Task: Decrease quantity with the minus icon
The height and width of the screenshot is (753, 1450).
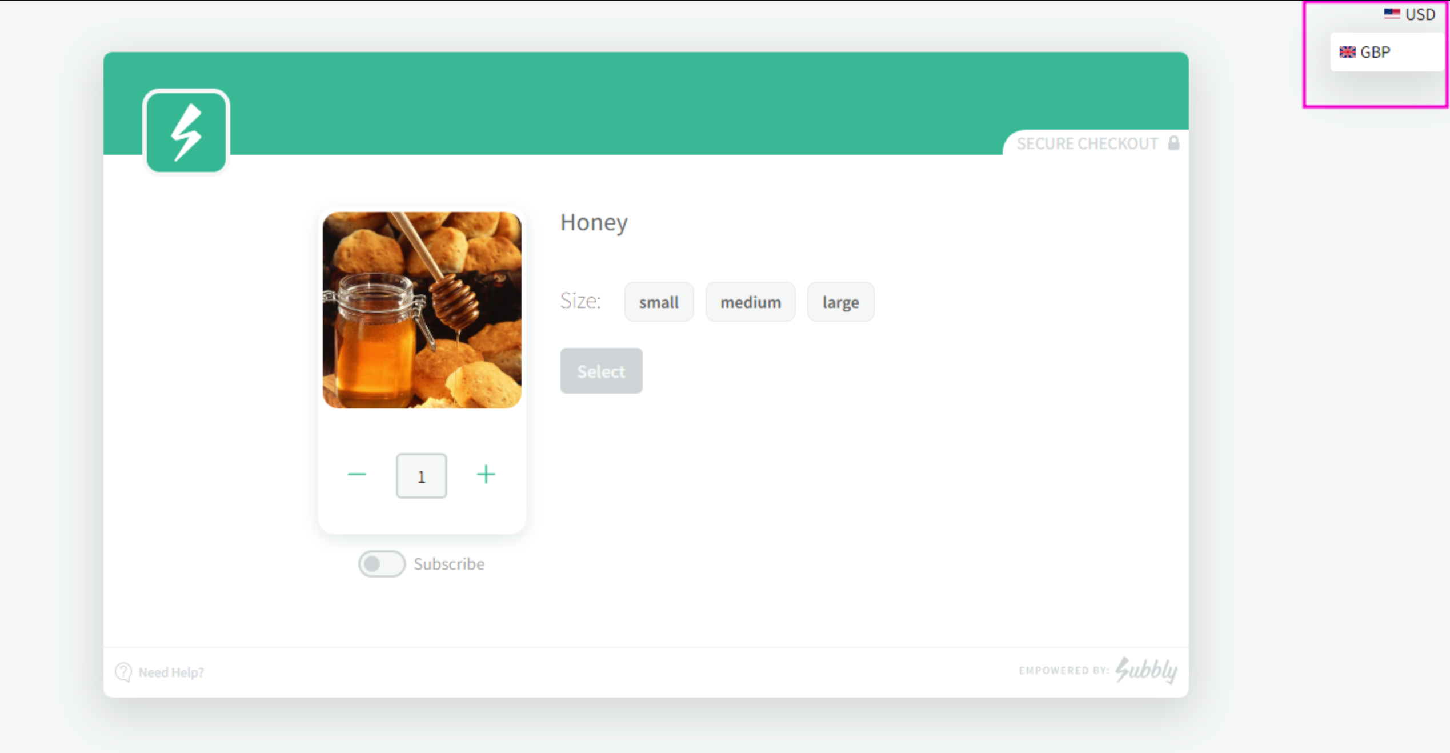Action: point(357,475)
